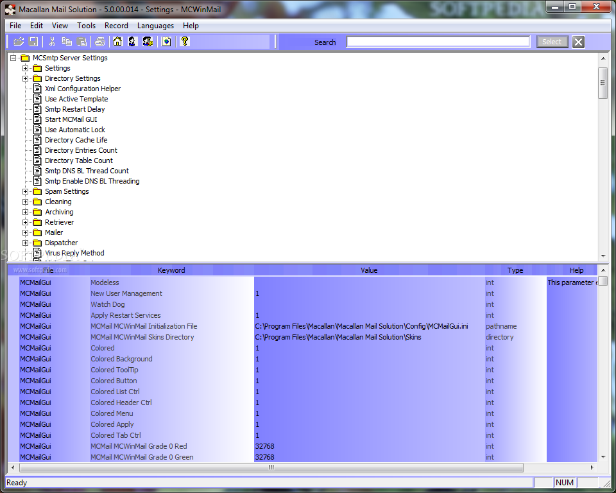Click the Spam Settings folder icon

pos(37,191)
